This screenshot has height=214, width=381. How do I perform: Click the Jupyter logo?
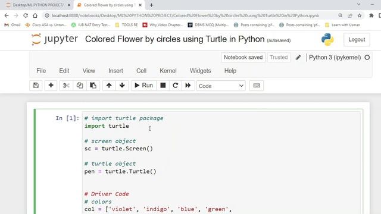click(x=54, y=39)
